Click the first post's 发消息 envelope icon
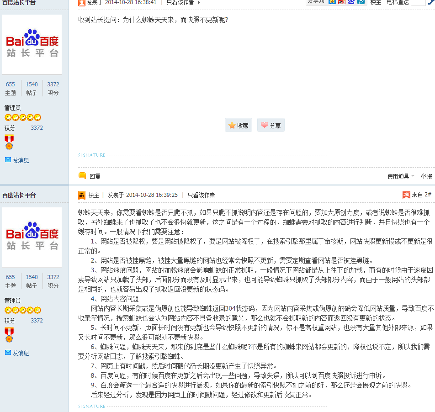The width and height of the screenshot is (435, 412). (x=8, y=160)
